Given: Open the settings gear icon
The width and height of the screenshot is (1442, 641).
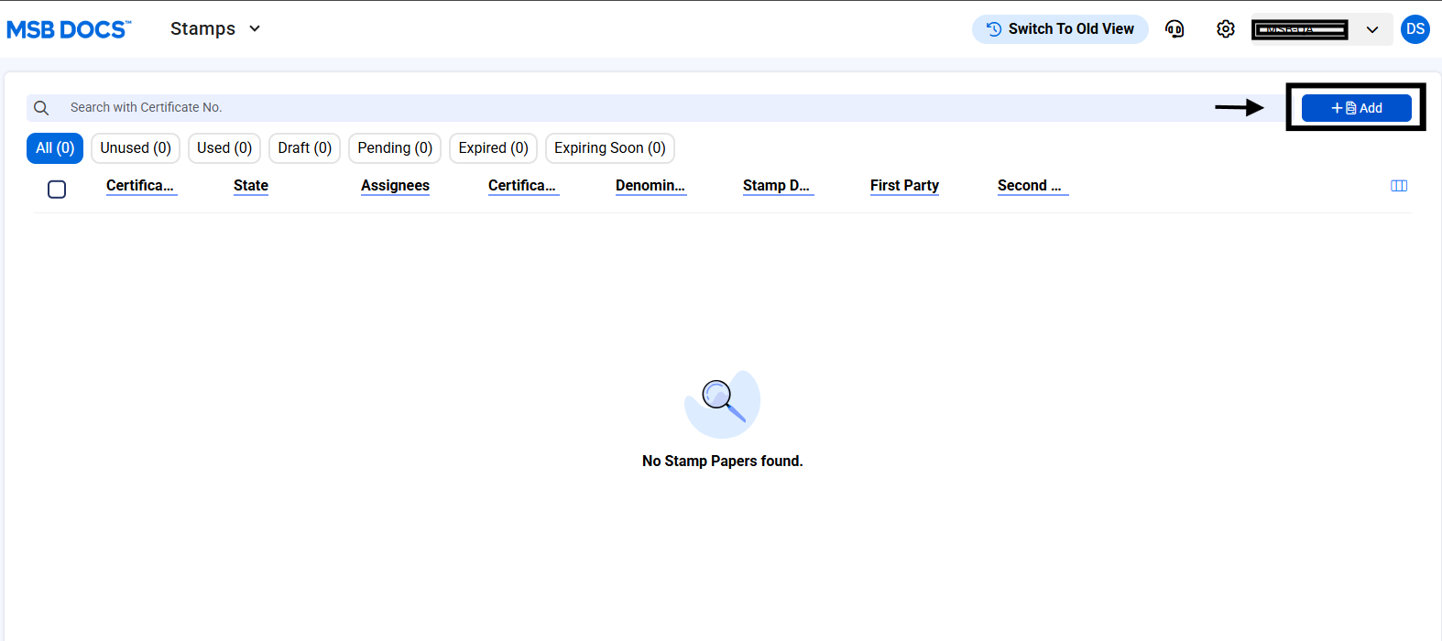Looking at the screenshot, I should pyautogui.click(x=1225, y=29).
